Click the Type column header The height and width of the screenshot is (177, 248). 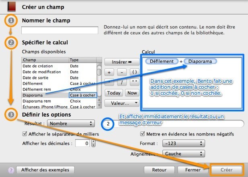pyautogui.click(x=82, y=60)
